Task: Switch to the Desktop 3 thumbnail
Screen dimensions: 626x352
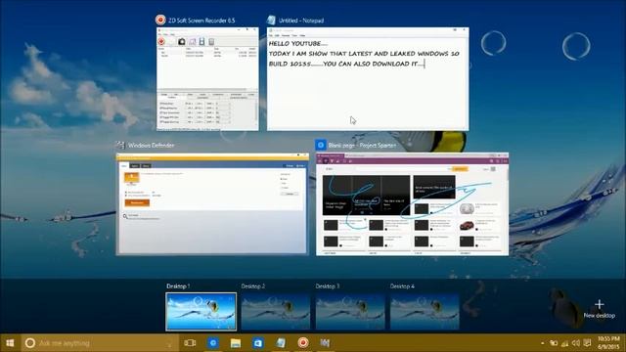Action: point(350,312)
